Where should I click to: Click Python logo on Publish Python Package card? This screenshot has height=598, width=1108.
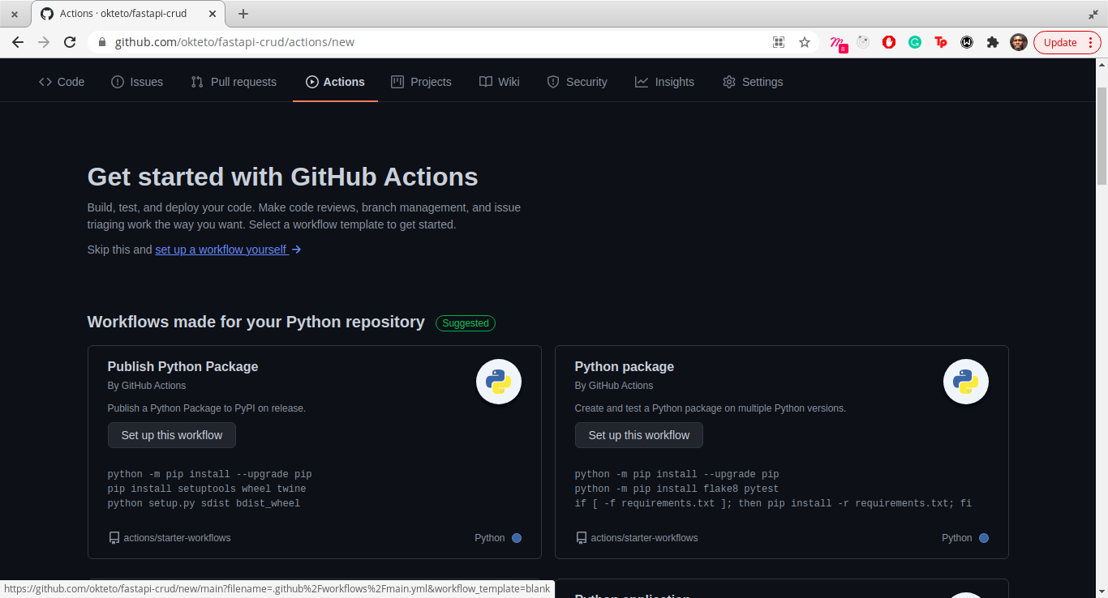click(x=499, y=382)
